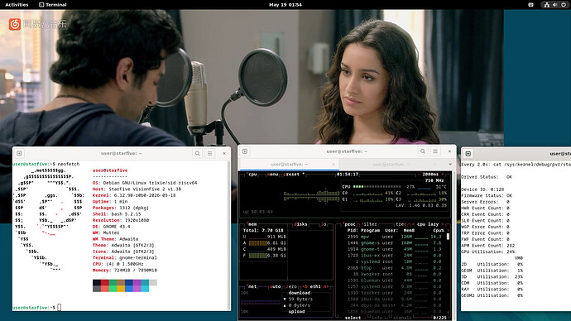Open the network status icon in the top bar
Screen dimensions: 571x321
click(547, 5)
